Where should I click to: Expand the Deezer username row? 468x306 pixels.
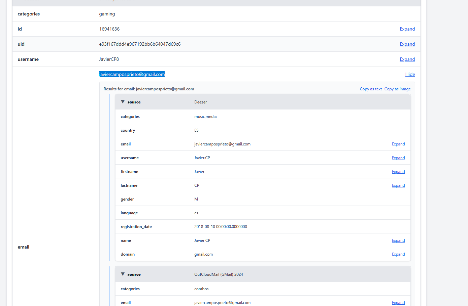pos(398,158)
